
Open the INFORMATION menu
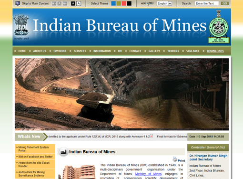102,51
